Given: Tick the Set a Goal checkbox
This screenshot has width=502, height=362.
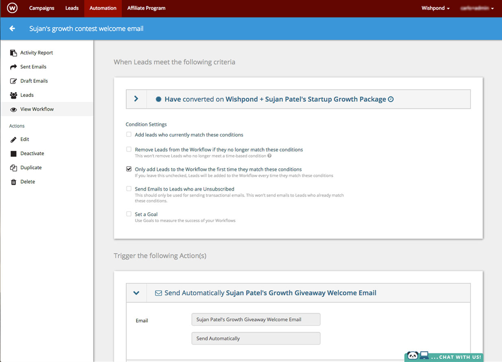Looking at the screenshot, I should [x=129, y=214].
